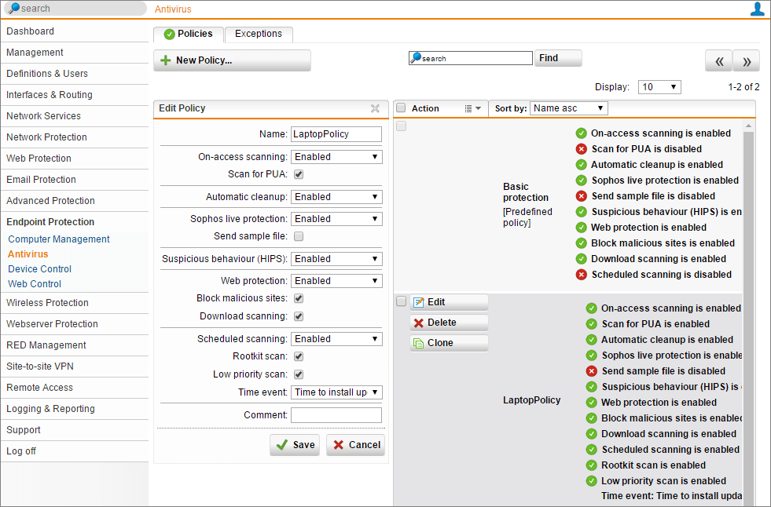771x507 pixels.
Task: Toggle Block malicious sites checkbox
Action: tap(299, 298)
